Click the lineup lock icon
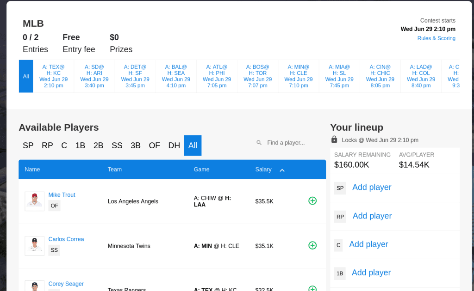 tap(334, 139)
